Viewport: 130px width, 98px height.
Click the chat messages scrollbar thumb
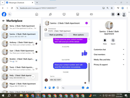point(89,72)
